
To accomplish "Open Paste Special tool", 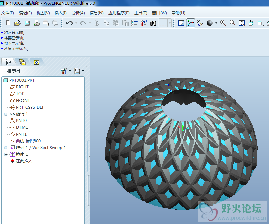I will click(125, 23).
